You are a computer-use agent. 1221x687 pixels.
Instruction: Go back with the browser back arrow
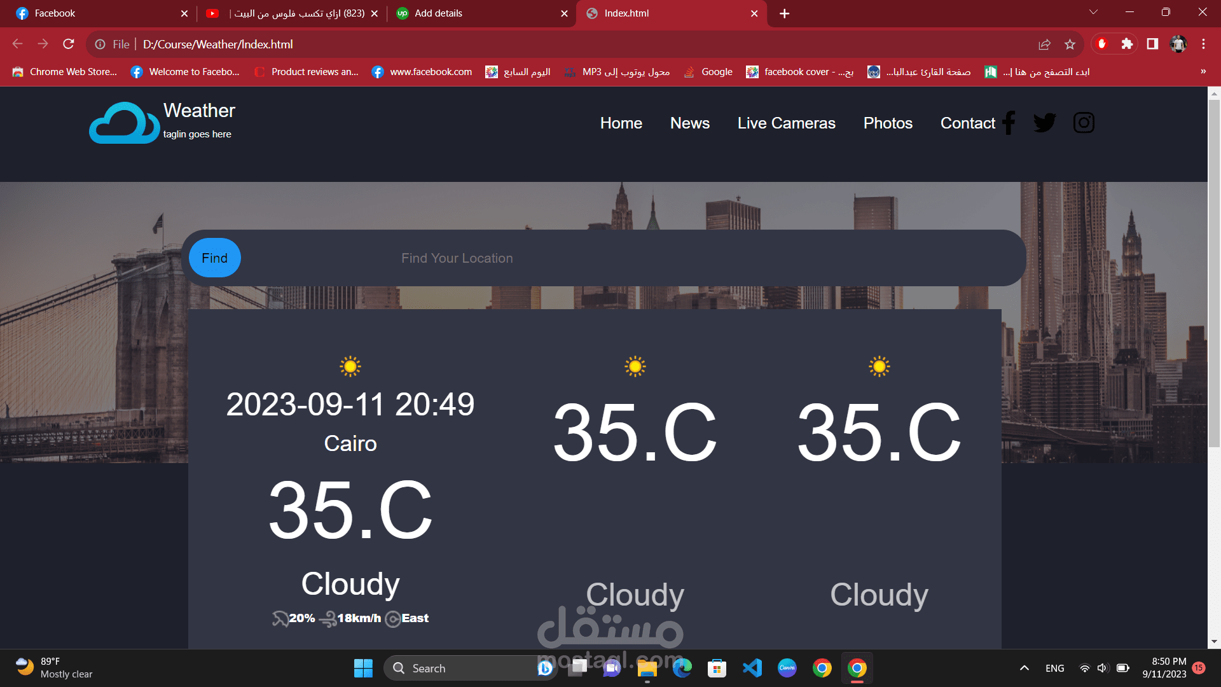pyautogui.click(x=18, y=44)
